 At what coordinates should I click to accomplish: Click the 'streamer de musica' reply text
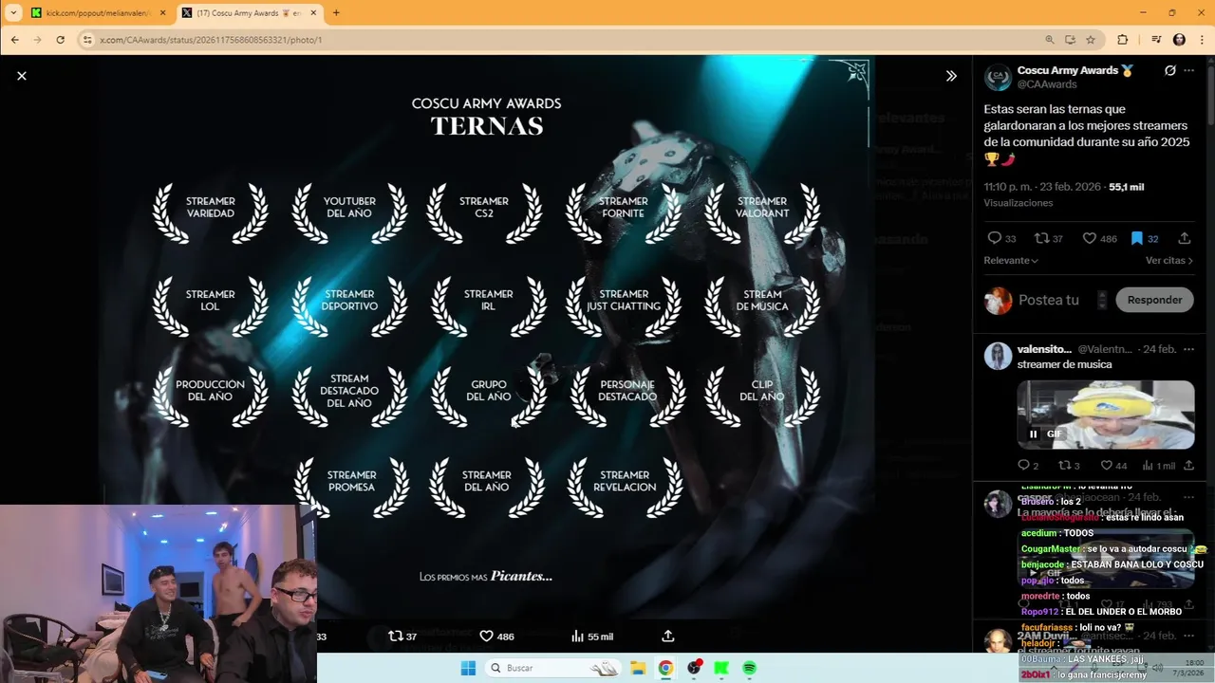[1064, 364]
